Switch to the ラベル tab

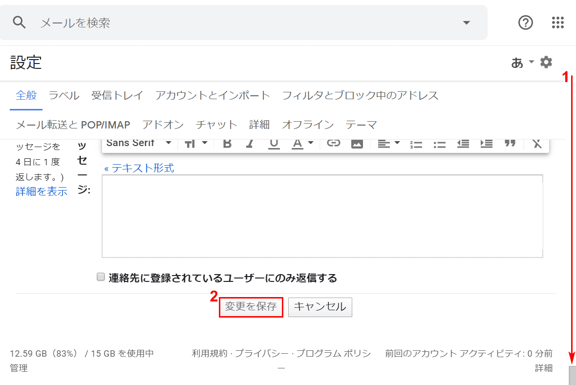(x=64, y=95)
